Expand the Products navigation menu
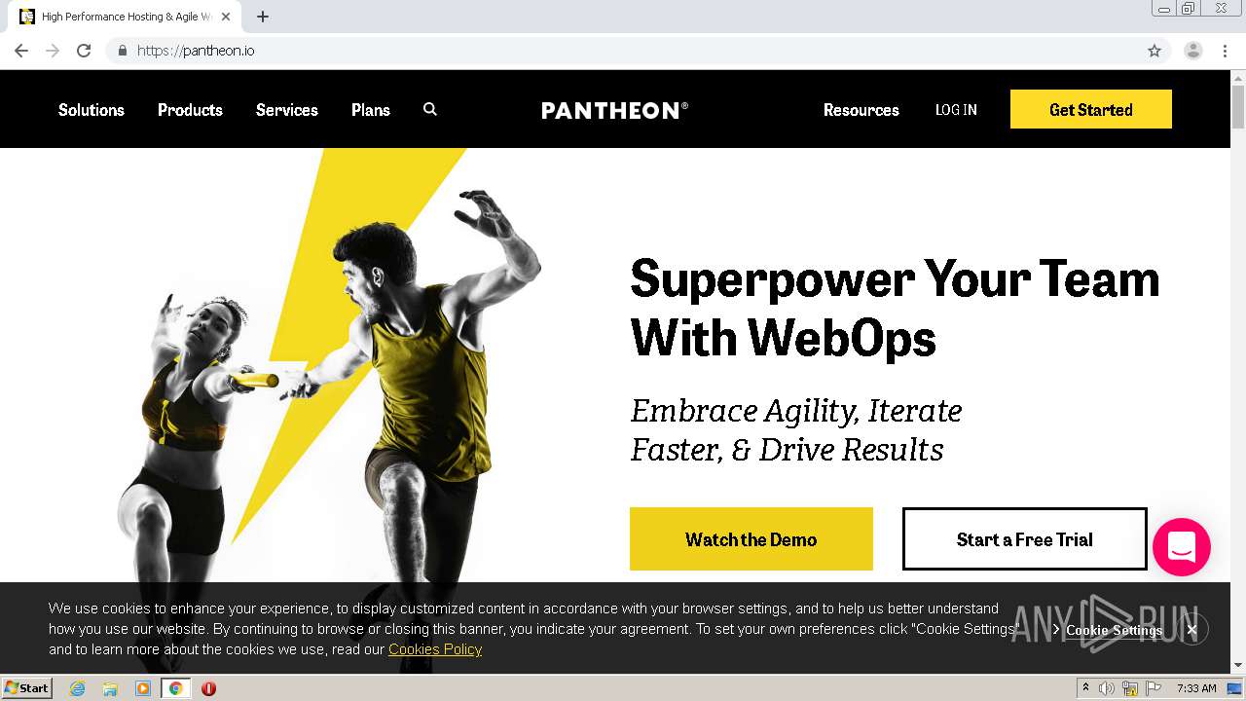The image size is (1246, 701). (190, 110)
